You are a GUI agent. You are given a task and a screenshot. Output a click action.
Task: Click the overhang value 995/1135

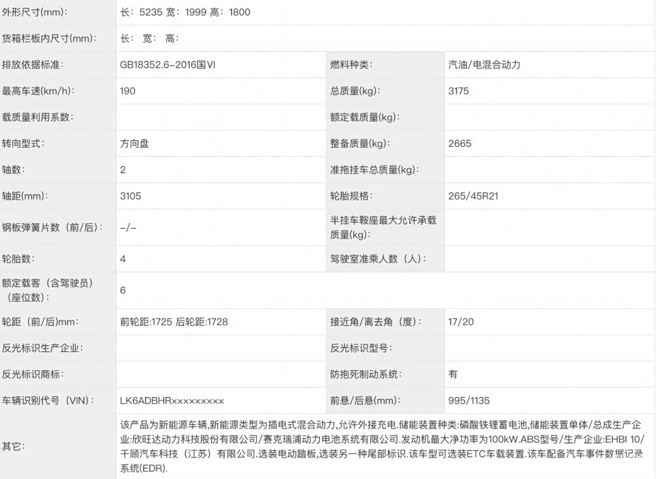(x=469, y=401)
